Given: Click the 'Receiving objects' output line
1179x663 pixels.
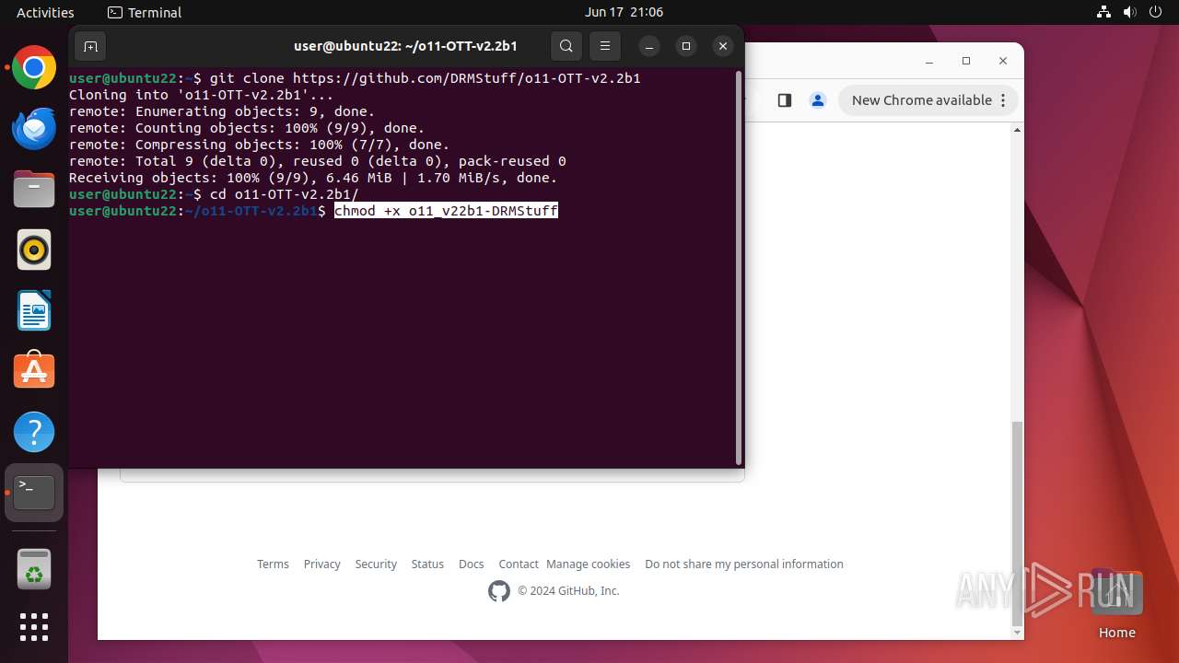Looking at the screenshot, I should click(313, 178).
